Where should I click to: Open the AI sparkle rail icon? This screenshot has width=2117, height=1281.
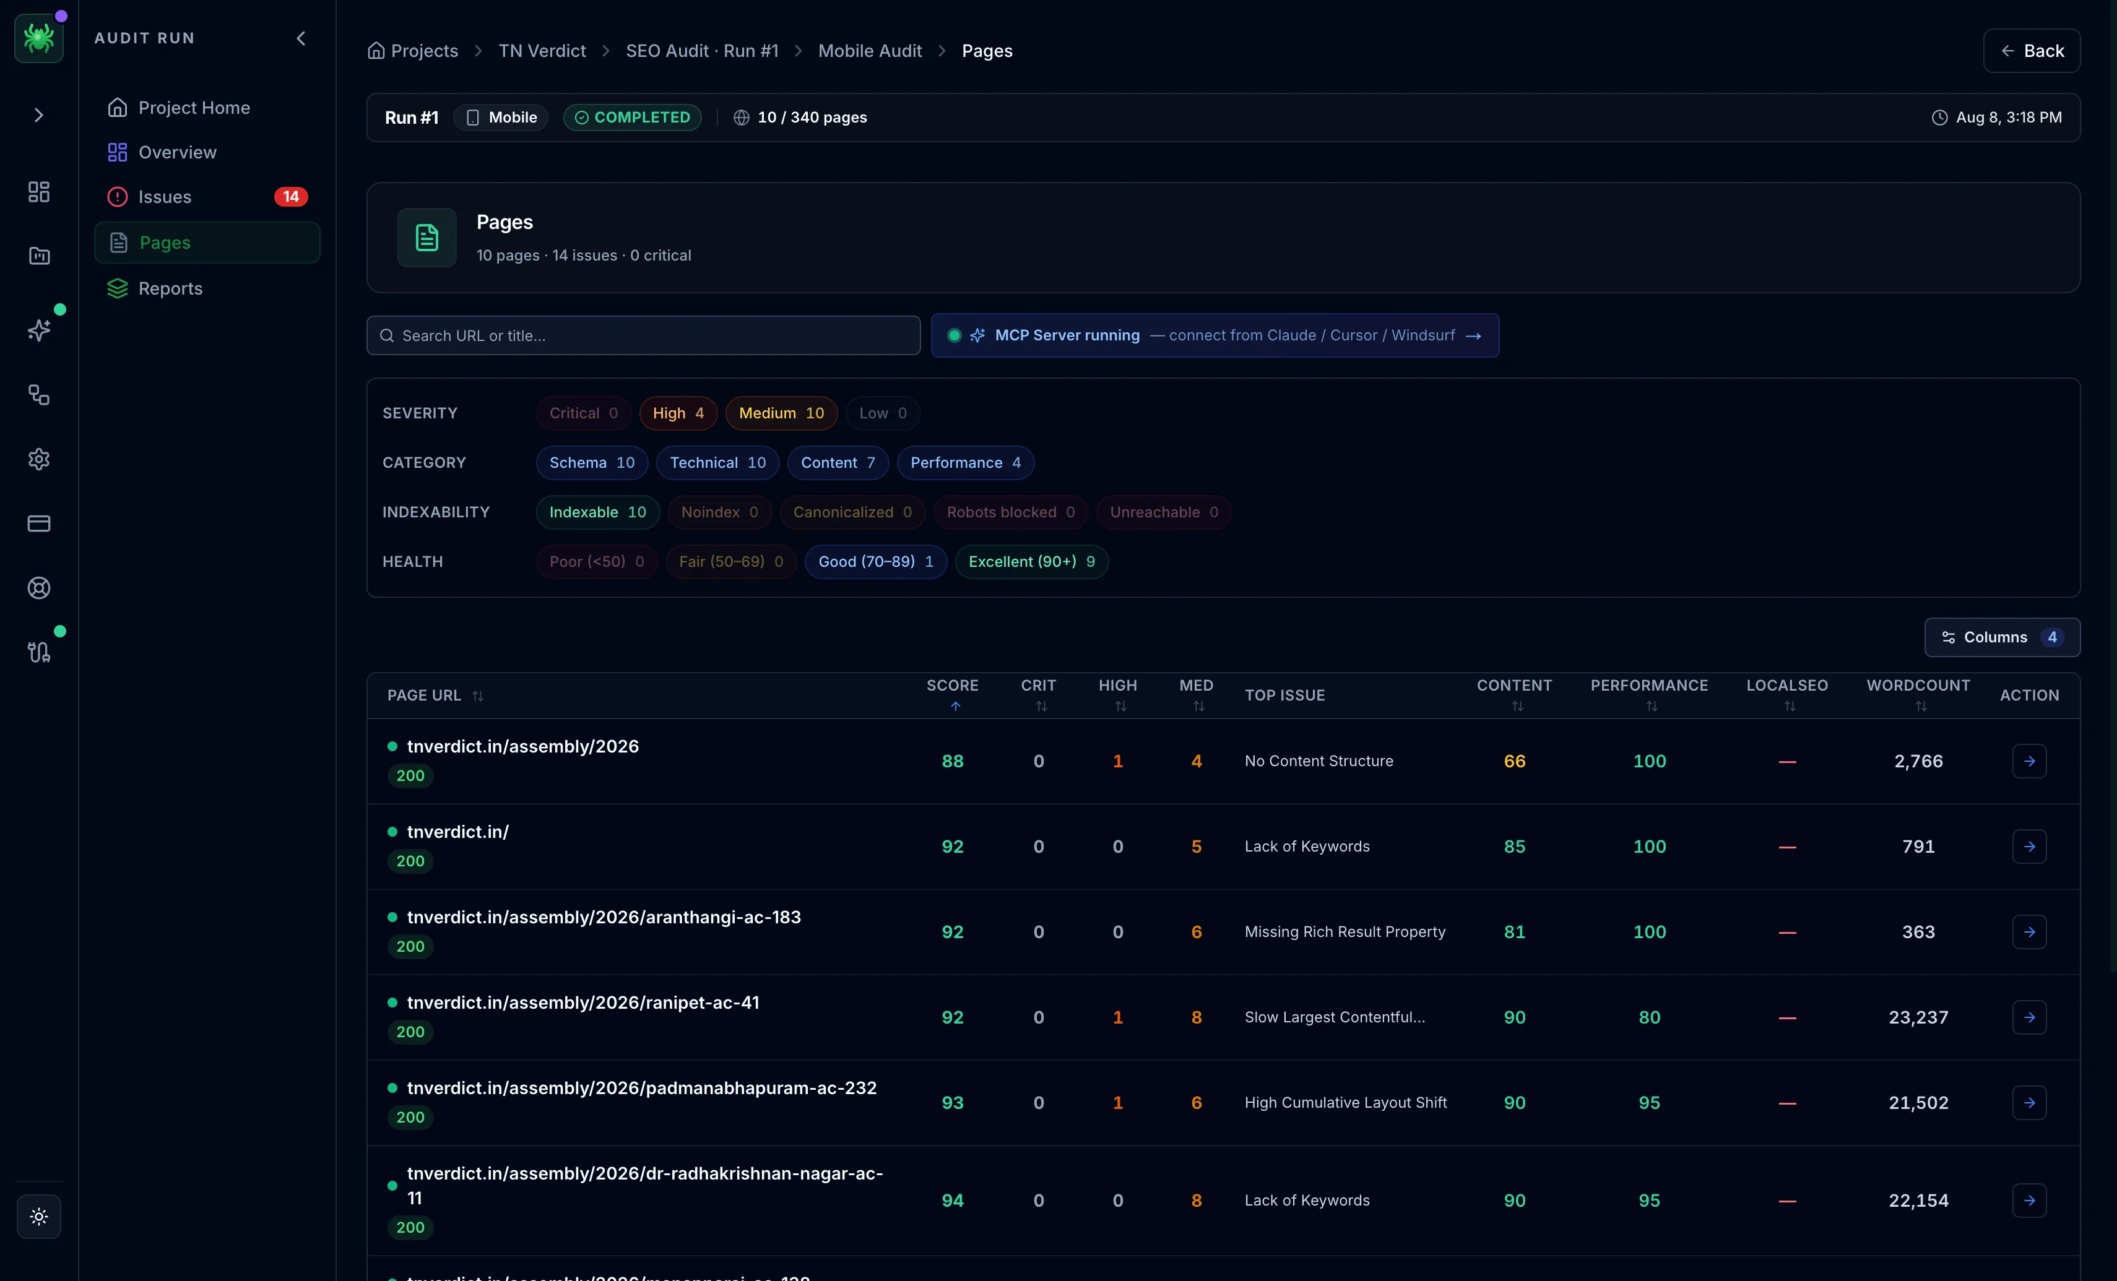coord(38,330)
